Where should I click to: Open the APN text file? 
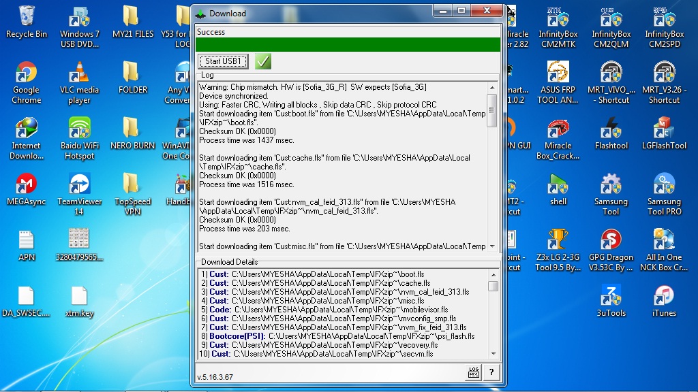coord(27,246)
